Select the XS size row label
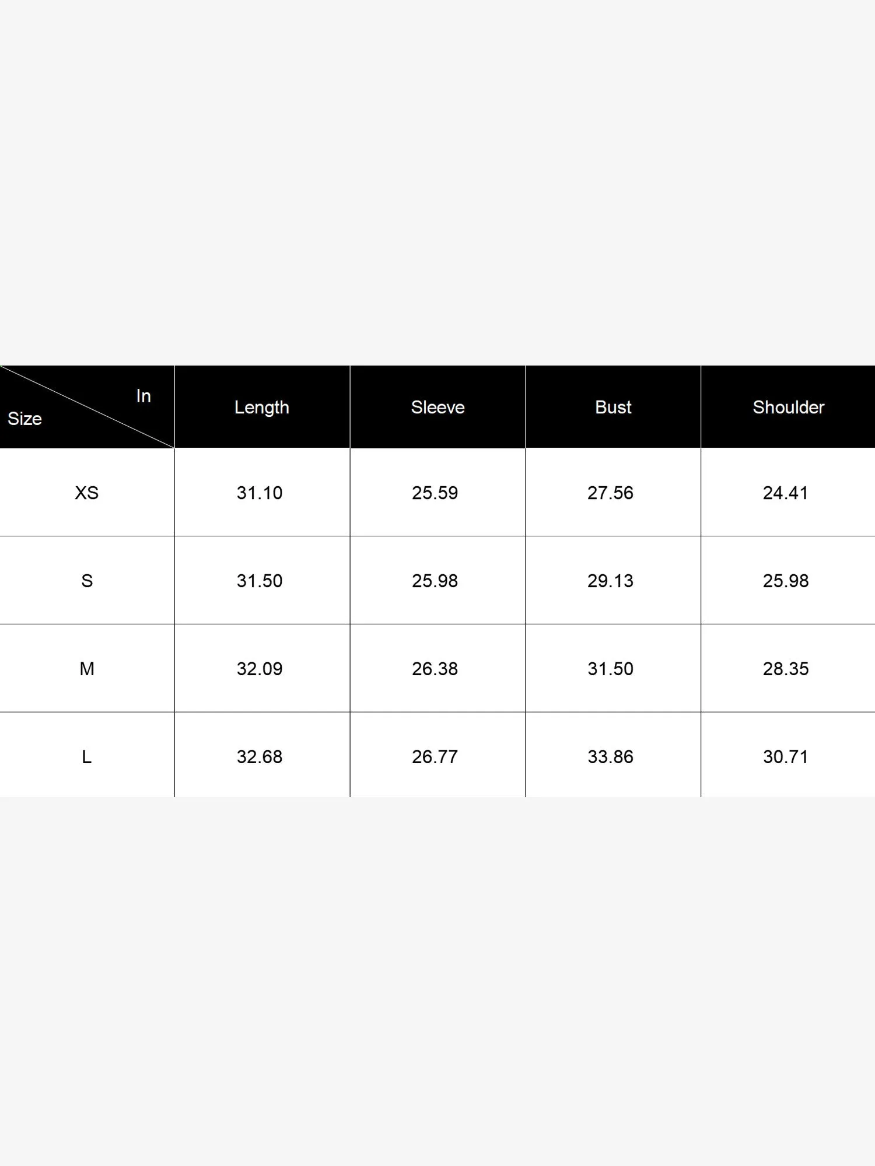 pyautogui.click(x=87, y=493)
